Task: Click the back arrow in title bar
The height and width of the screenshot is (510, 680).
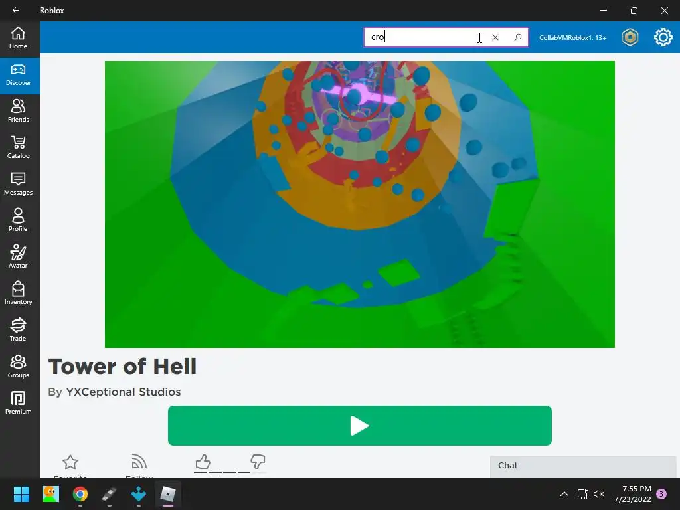Action: [16, 11]
